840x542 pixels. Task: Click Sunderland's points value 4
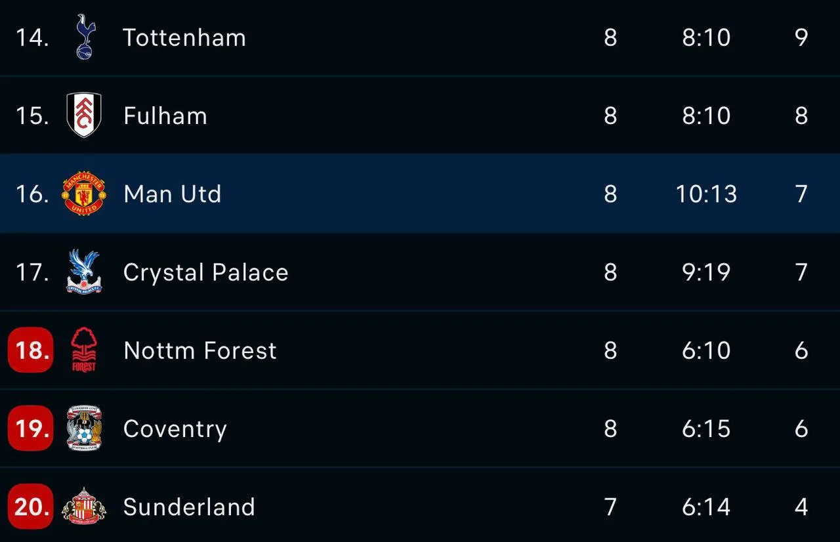[x=801, y=507]
